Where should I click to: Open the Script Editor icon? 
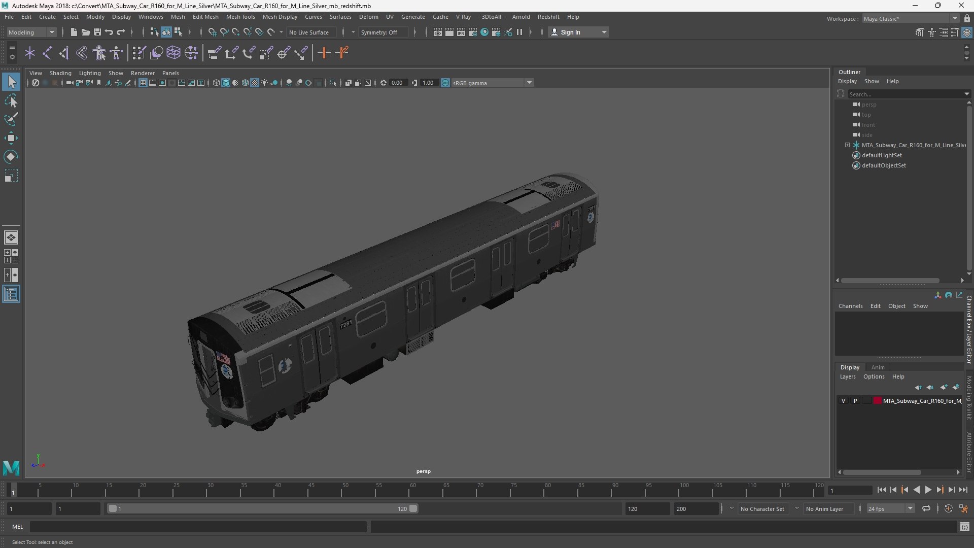pyautogui.click(x=965, y=527)
